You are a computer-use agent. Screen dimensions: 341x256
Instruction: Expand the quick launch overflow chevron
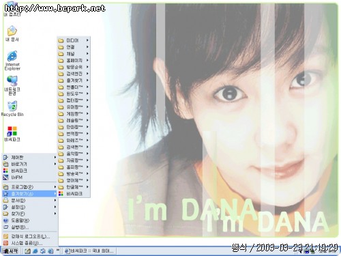(x=58, y=250)
